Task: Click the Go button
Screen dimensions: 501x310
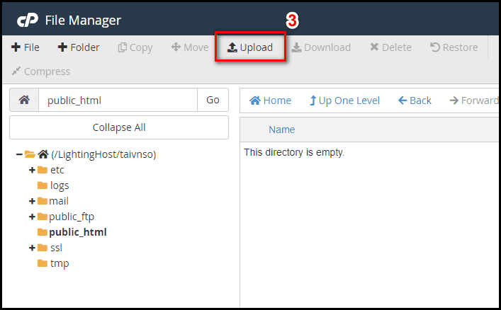Action: coord(213,100)
